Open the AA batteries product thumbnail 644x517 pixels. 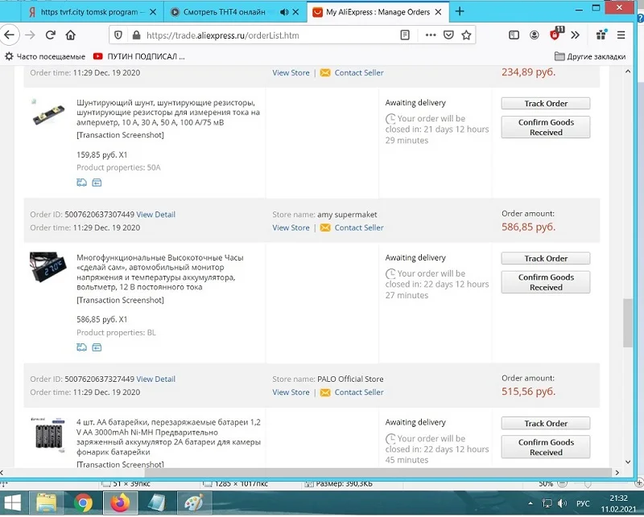coord(48,434)
